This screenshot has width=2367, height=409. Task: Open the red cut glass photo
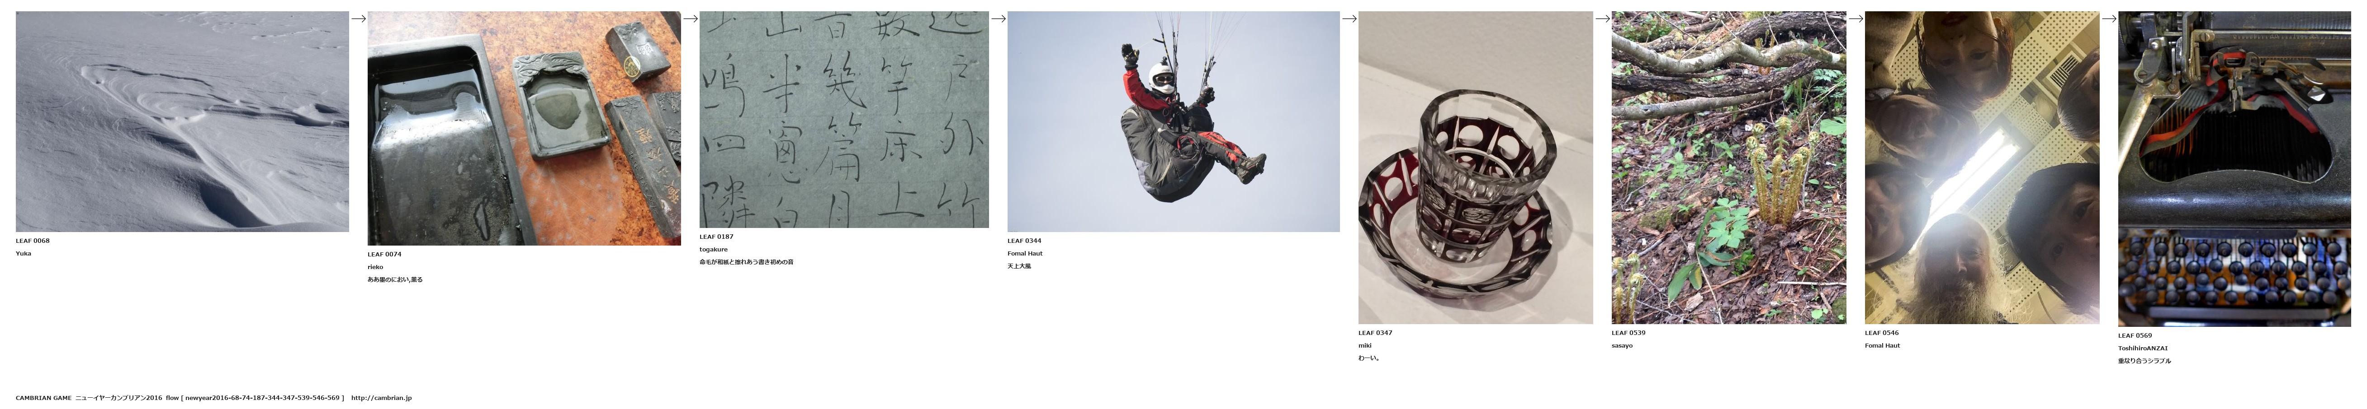click(1475, 167)
